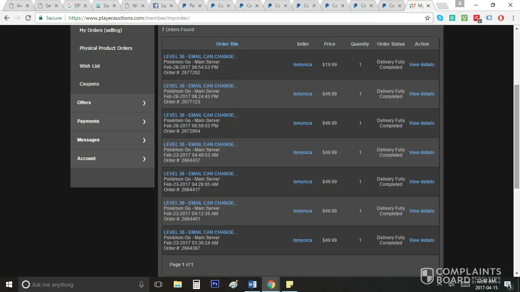
Task: Expand the Messages sidebar section
Action: [112, 140]
